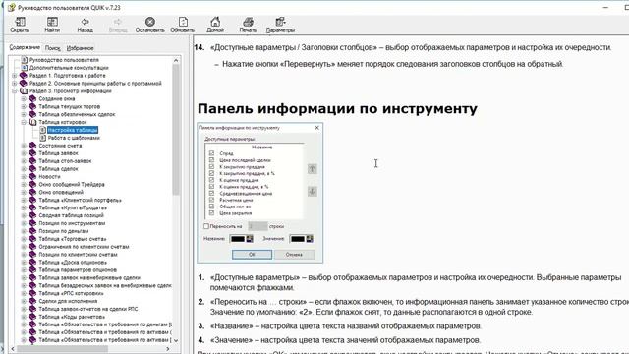
Task: Expand the Таблица стоп-заявок node
Action: tap(24, 161)
